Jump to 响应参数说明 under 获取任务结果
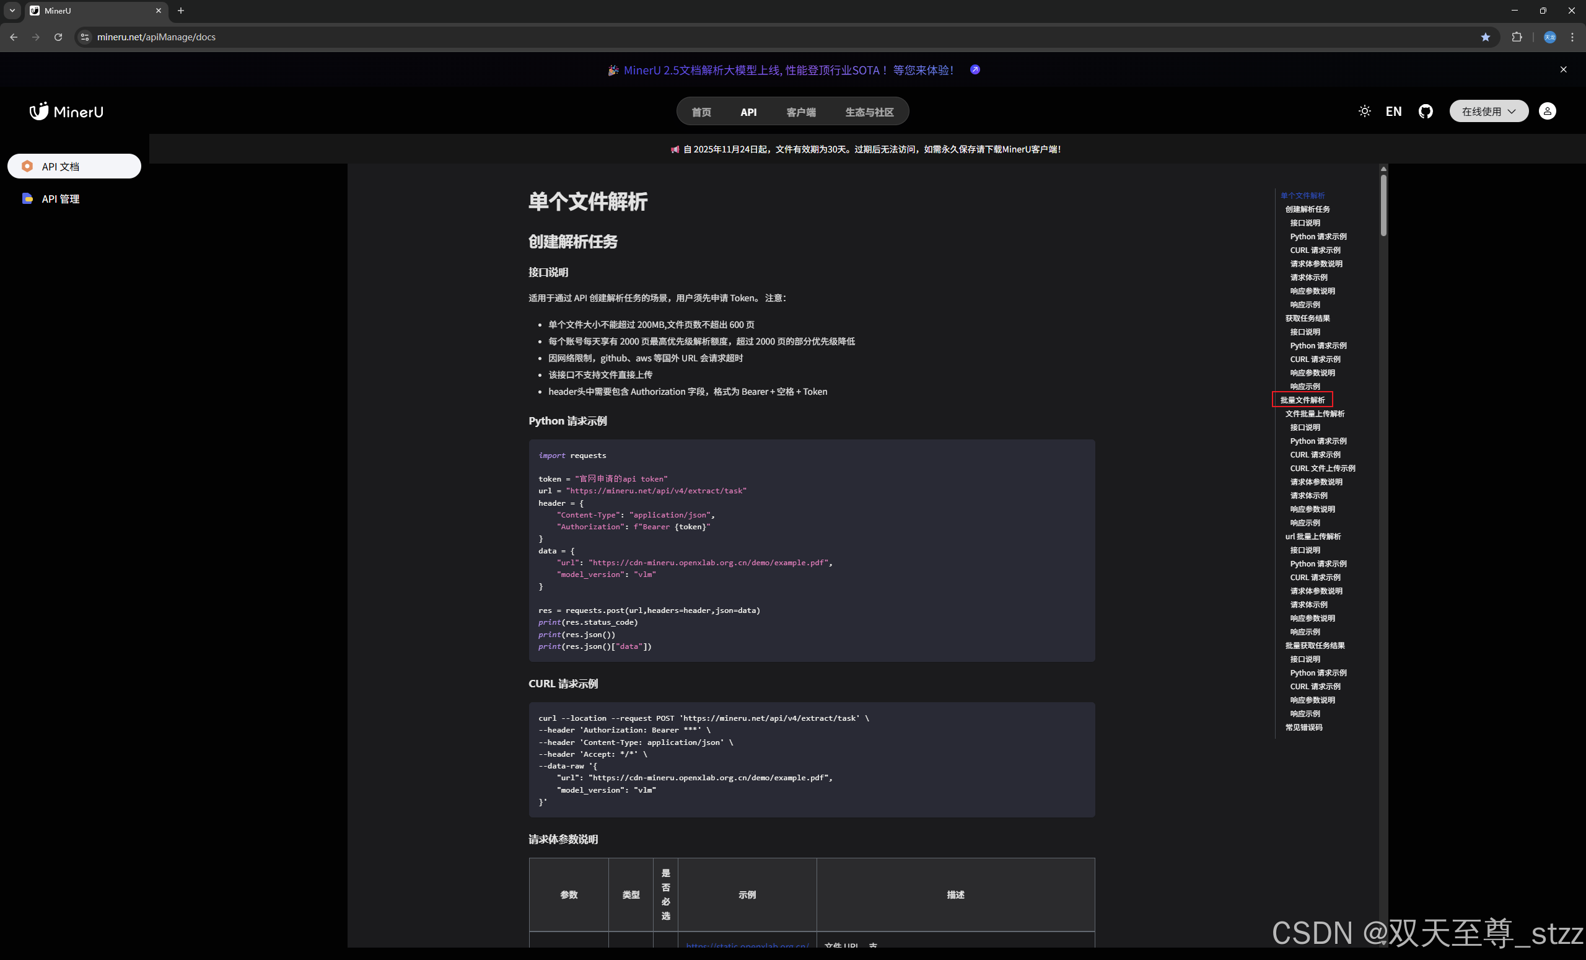Viewport: 1586px width, 960px height. coord(1312,373)
